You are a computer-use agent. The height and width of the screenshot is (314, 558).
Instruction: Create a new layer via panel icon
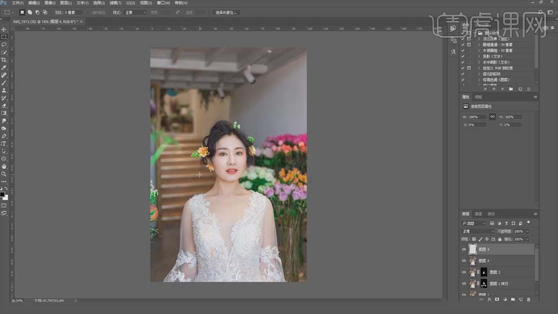click(x=520, y=299)
